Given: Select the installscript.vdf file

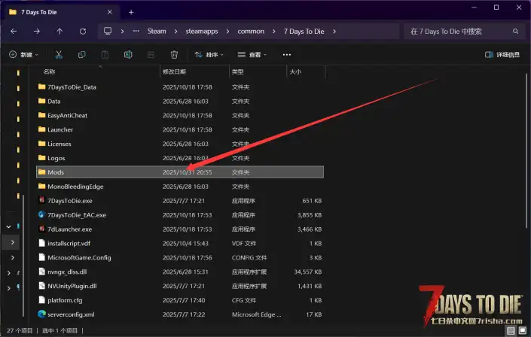Looking at the screenshot, I should click(180, 243).
